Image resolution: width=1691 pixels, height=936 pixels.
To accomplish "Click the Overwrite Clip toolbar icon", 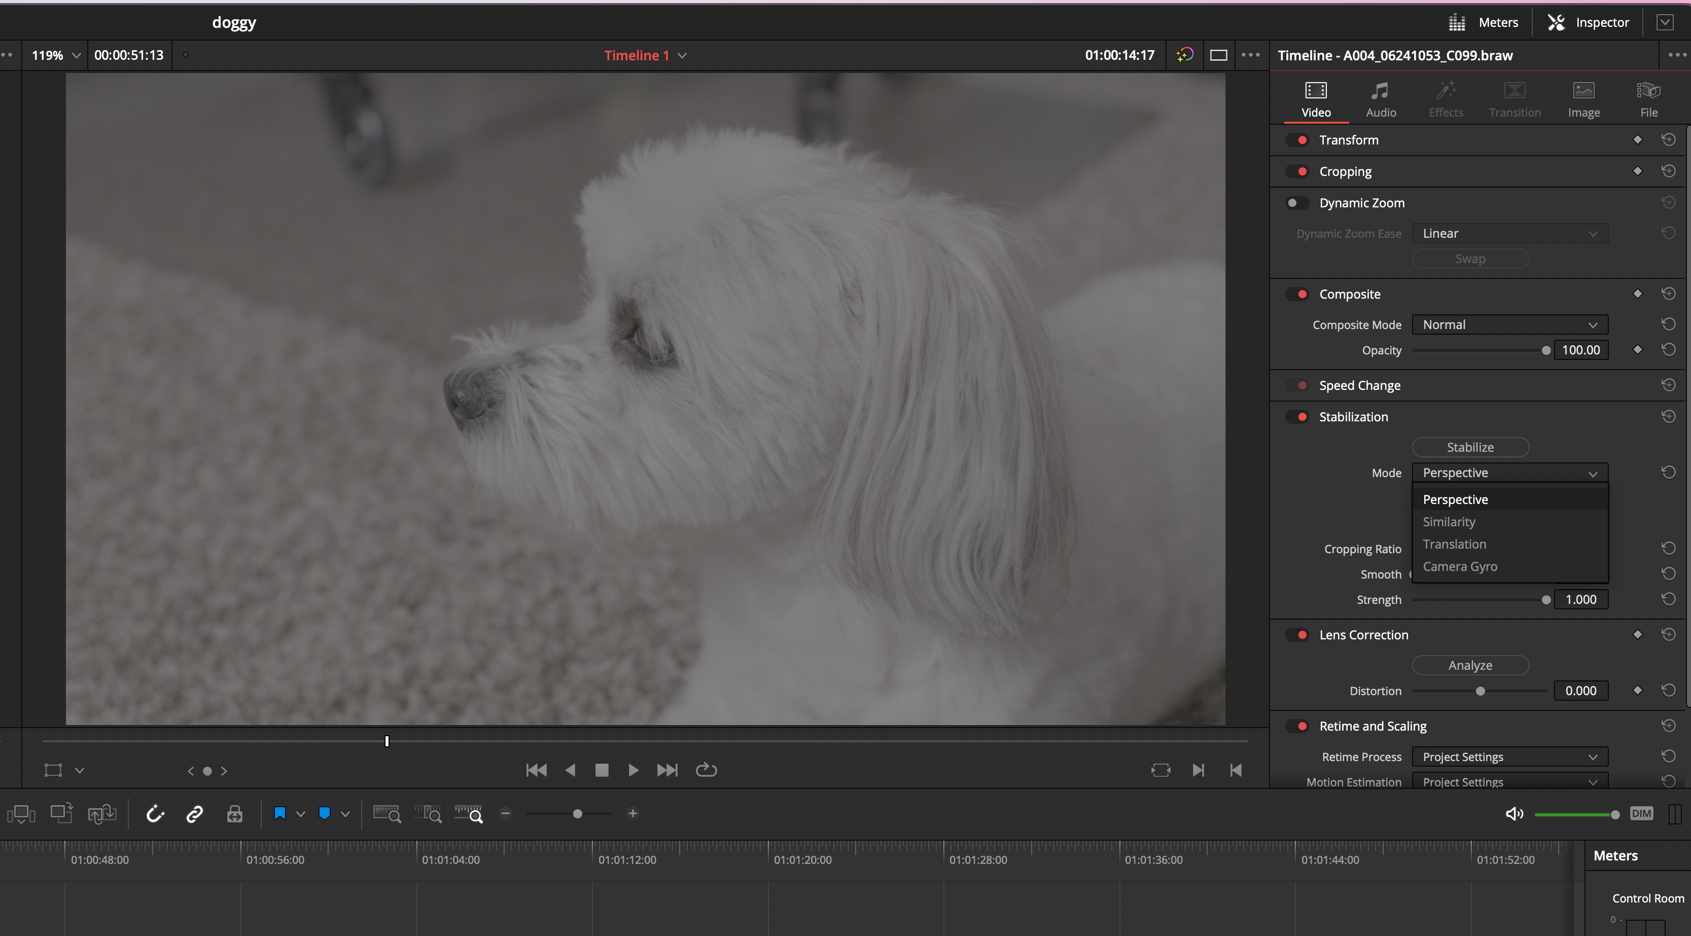I will [x=62, y=813].
